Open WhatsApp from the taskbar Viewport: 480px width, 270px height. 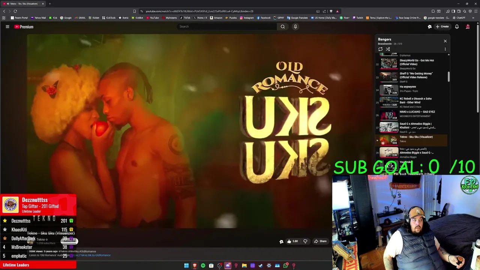(285, 265)
